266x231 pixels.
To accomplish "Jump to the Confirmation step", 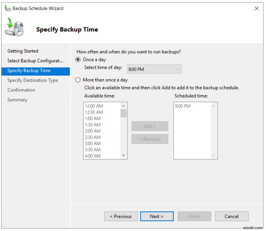I will 21,90.
